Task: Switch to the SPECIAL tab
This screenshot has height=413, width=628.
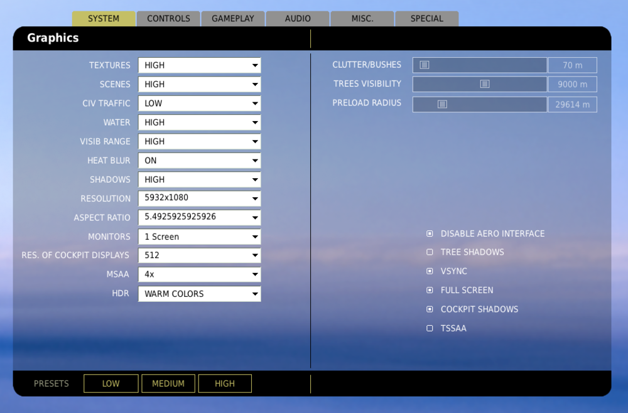Action: tap(427, 18)
